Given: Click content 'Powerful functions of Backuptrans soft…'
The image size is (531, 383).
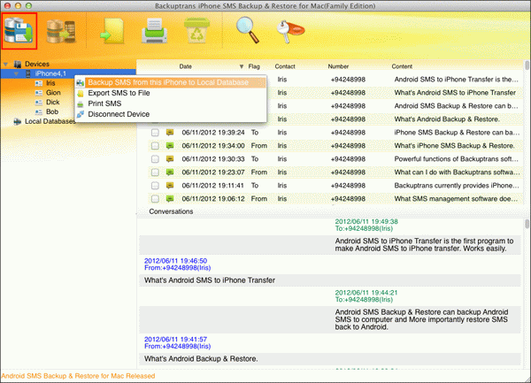Looking at the screenshot, I should click(x=456, y=159).
